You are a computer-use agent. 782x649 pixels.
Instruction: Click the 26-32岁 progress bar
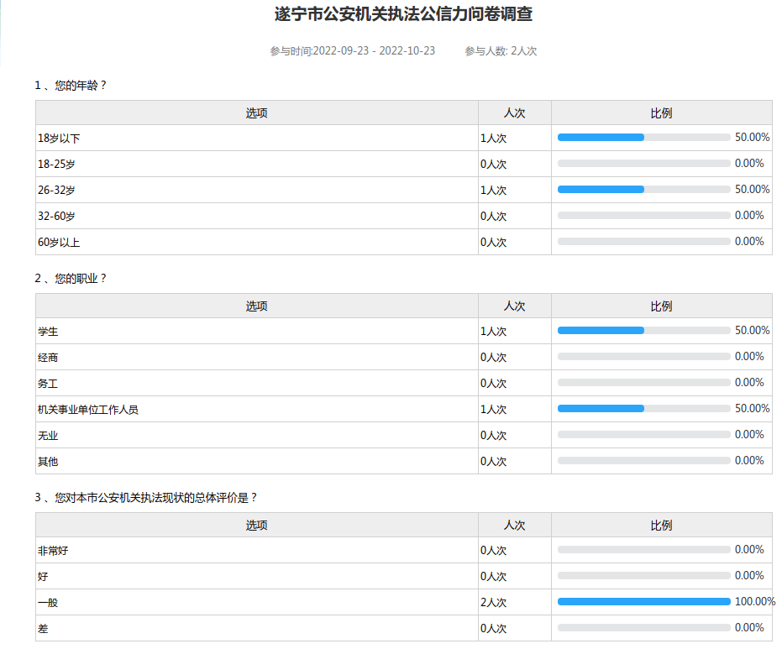[x=643, y=190]
